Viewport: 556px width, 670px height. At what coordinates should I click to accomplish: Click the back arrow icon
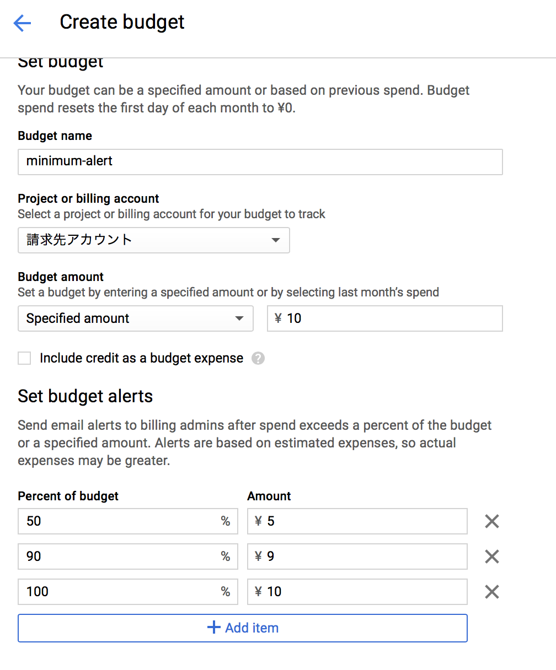(22, 23)
